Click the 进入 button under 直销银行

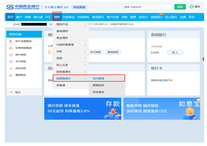[175, 53]
